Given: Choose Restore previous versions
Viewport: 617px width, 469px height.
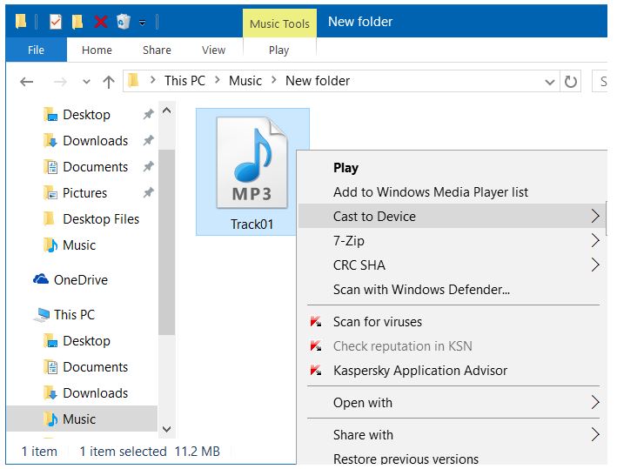Looking at the screenshot, I should pyautogui.click(x=453, y=458).
